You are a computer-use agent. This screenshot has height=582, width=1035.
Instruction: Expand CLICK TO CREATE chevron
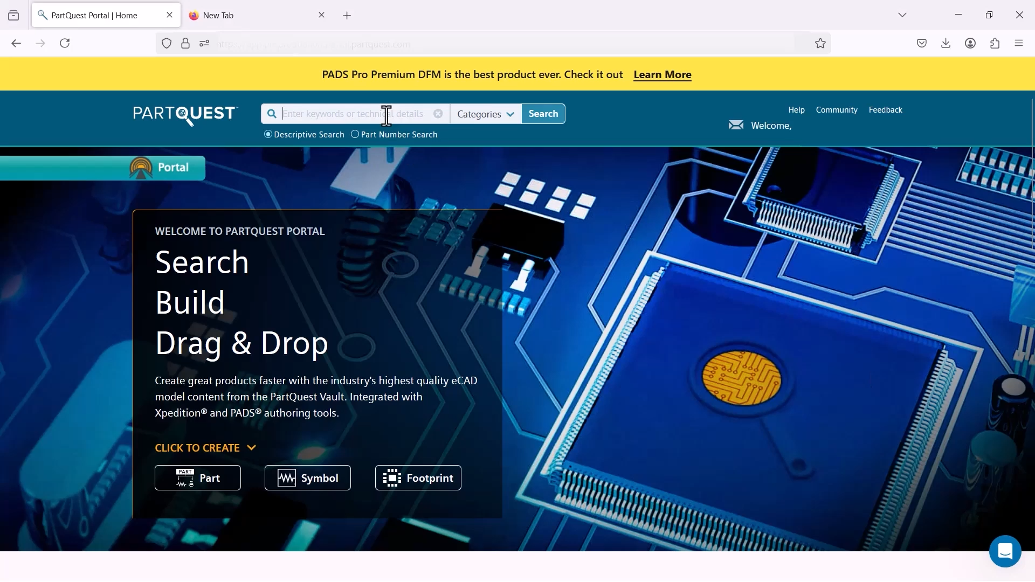pos(252,448)
